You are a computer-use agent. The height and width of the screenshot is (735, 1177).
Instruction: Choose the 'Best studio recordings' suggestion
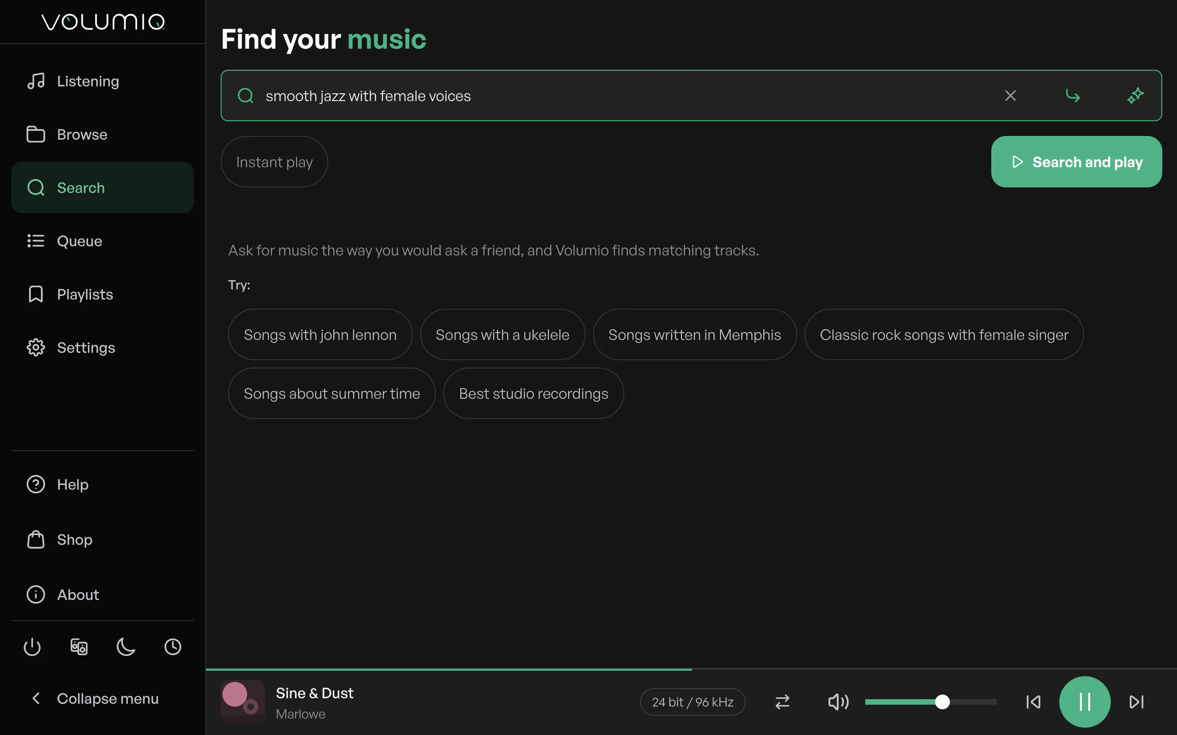(x=533, y=393)
